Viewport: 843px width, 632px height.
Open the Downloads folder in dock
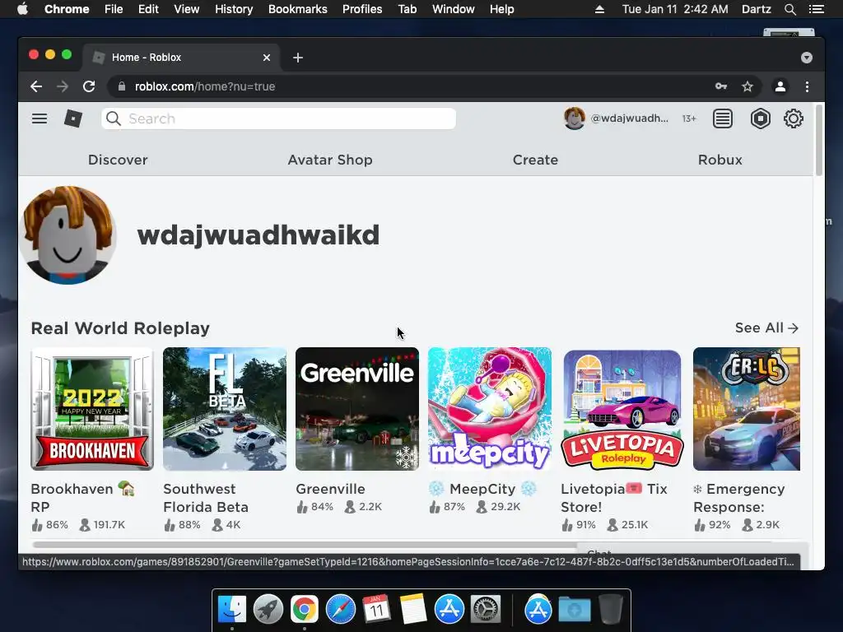click(574, 610)
